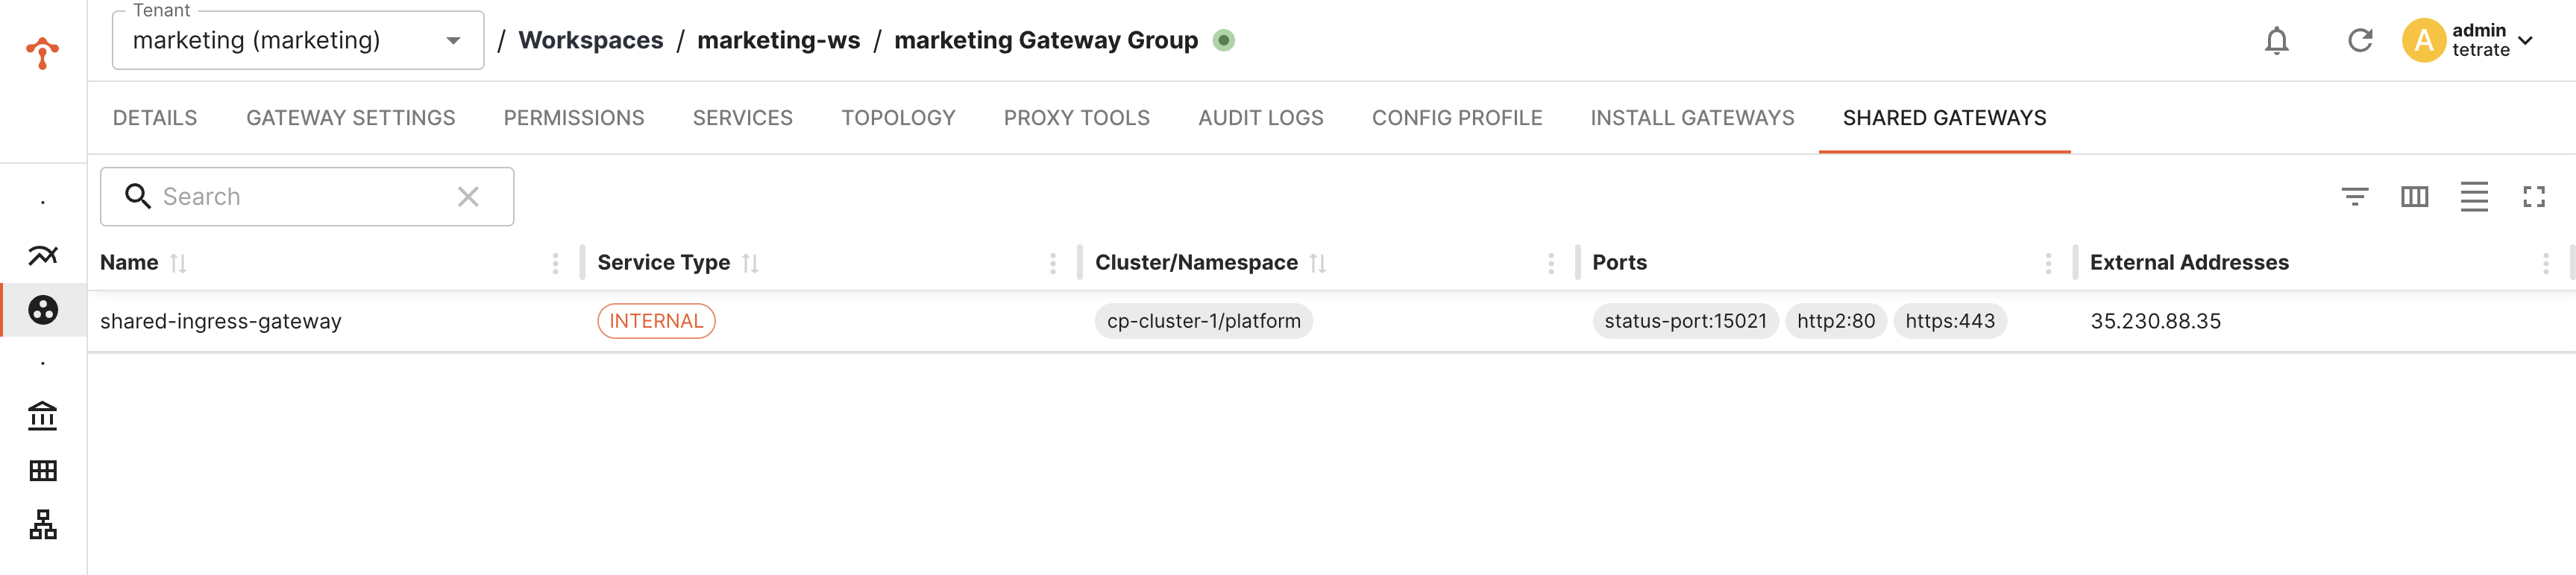Viewport: 2576px width, 575px height.
Task: Switch to the SHARED GATEWAYS tab
Action: click(1943, 118)
